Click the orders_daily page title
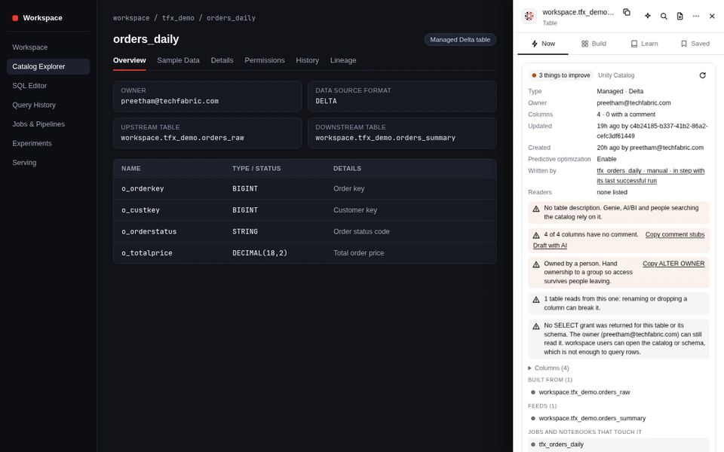 (146, 39)
